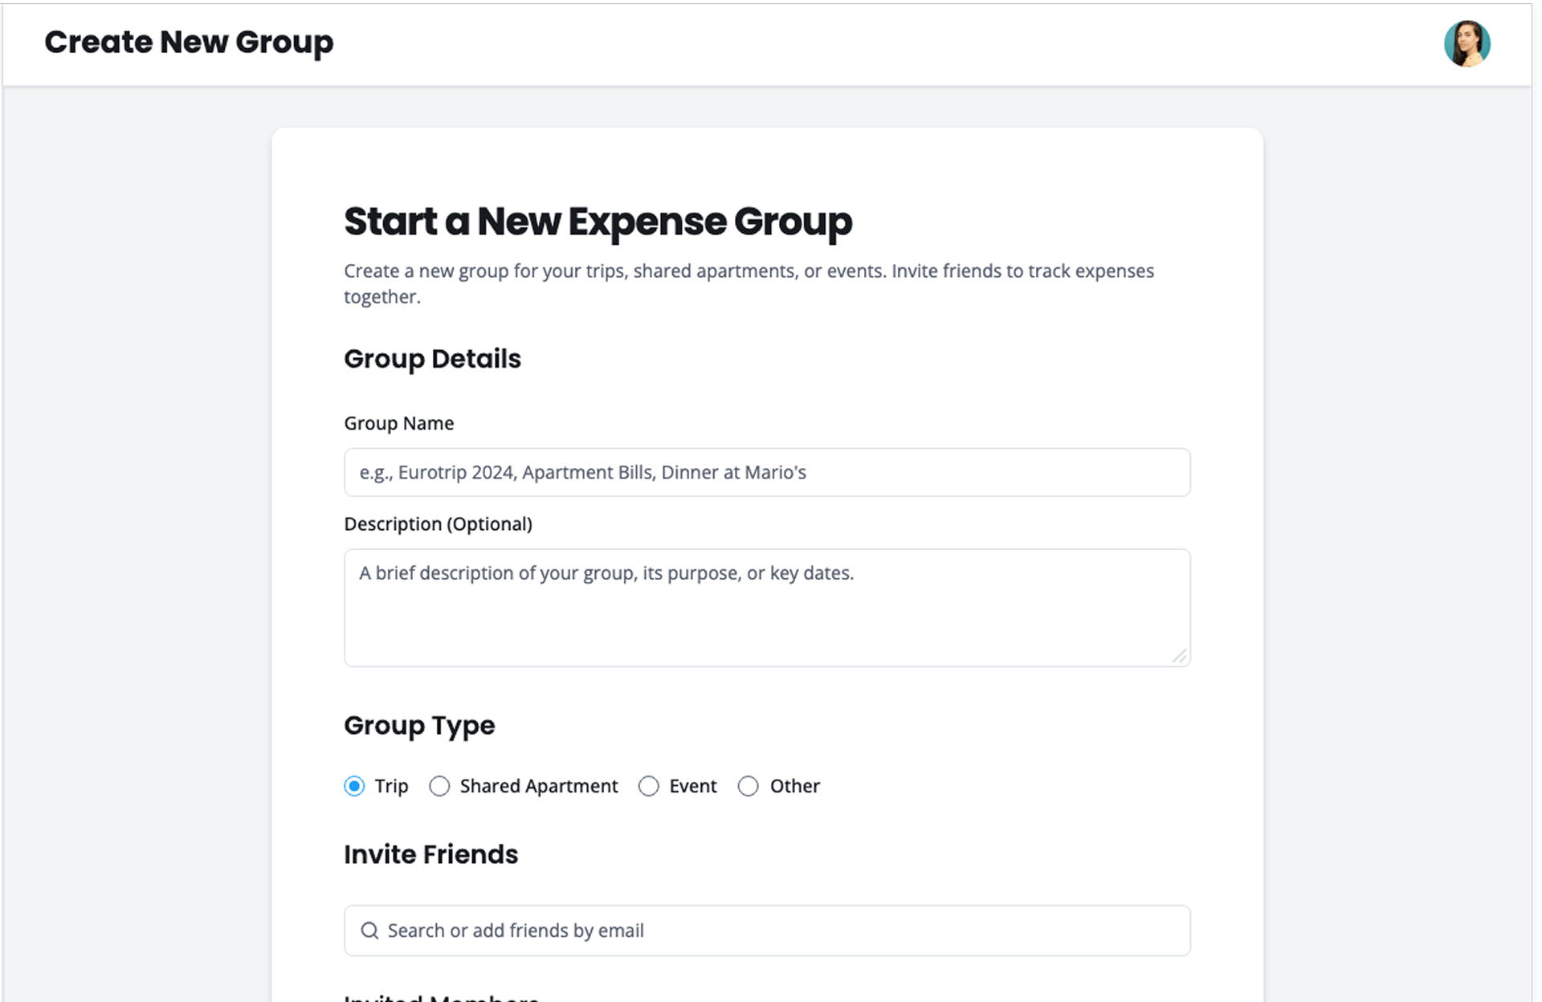
Task: Open the user profile avatar menu
Action: pyautogui.click(x=1467, y=43)
